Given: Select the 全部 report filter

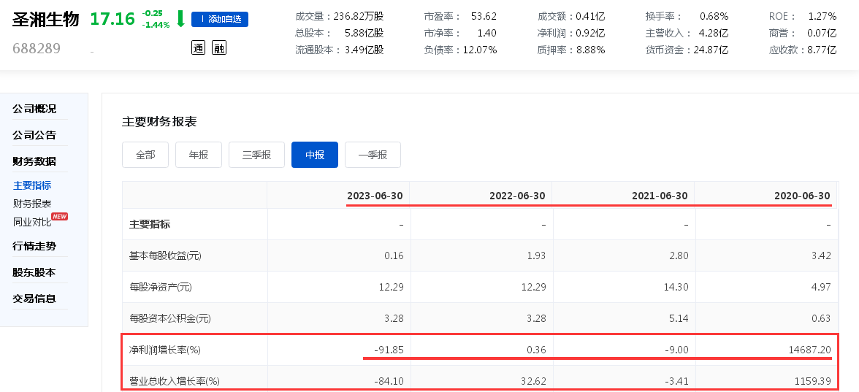Looking at the screenshot, I should (146, 155).
